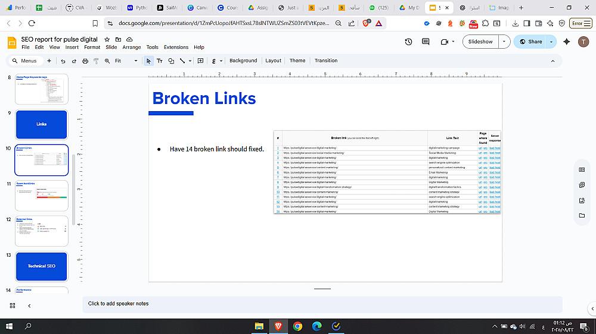Open Microsoft Edge from taskbar

click(x=317, y=326)
